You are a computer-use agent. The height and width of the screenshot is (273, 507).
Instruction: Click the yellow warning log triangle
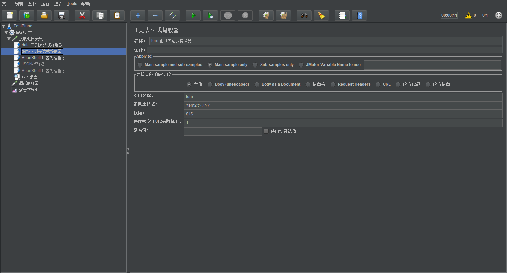coord(468,15)
